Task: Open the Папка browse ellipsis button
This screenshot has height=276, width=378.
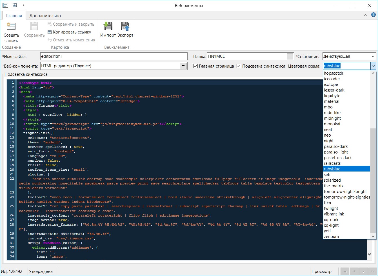Action: [x=290, y=56]
